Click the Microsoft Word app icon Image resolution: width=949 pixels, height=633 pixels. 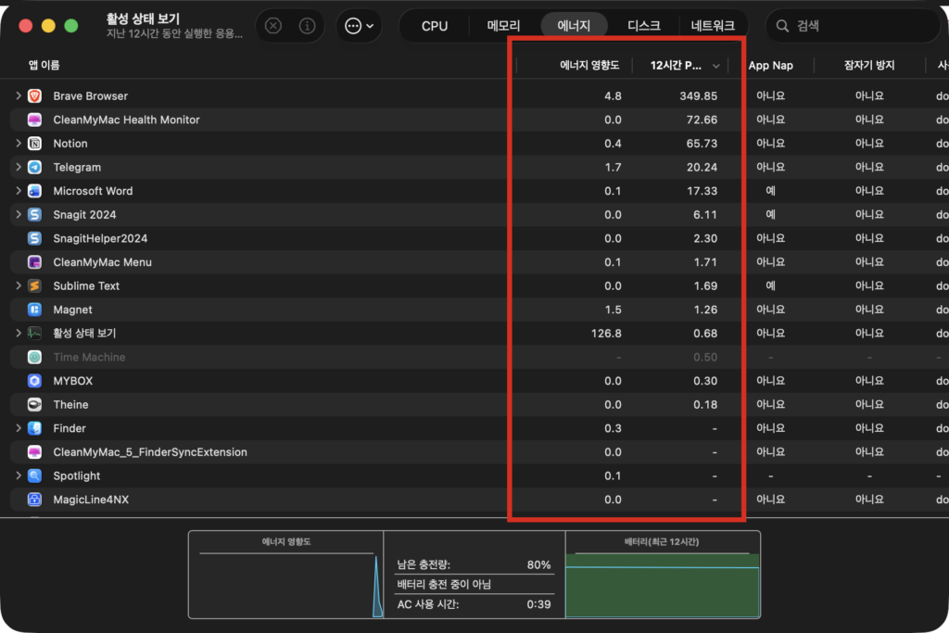tap(34, 191)
